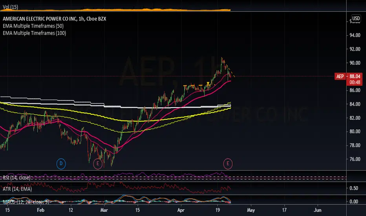
Task: Click the Jun date on time axis
Action: point(318,210)
